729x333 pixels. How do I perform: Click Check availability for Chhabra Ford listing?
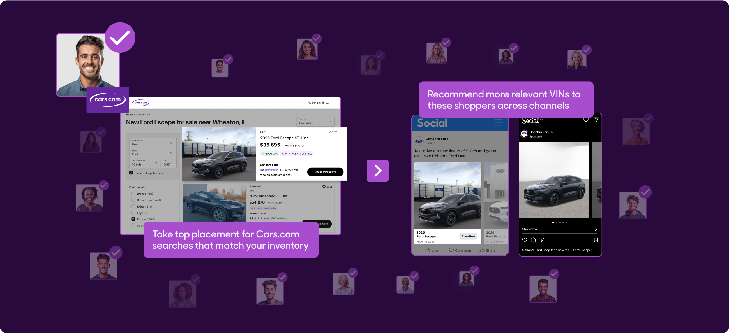(325, 172)
